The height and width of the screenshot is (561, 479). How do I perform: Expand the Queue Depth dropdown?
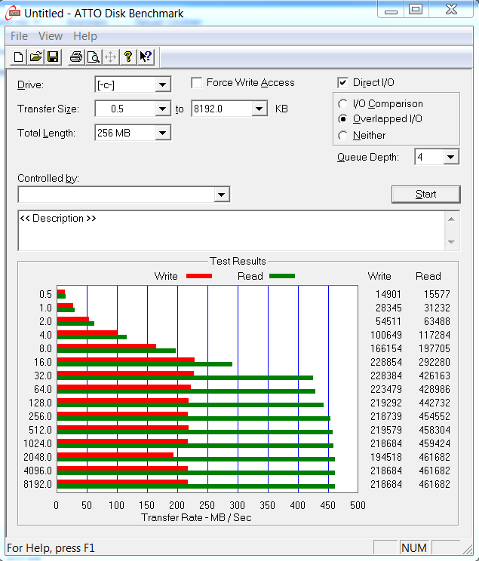(450, 157)
